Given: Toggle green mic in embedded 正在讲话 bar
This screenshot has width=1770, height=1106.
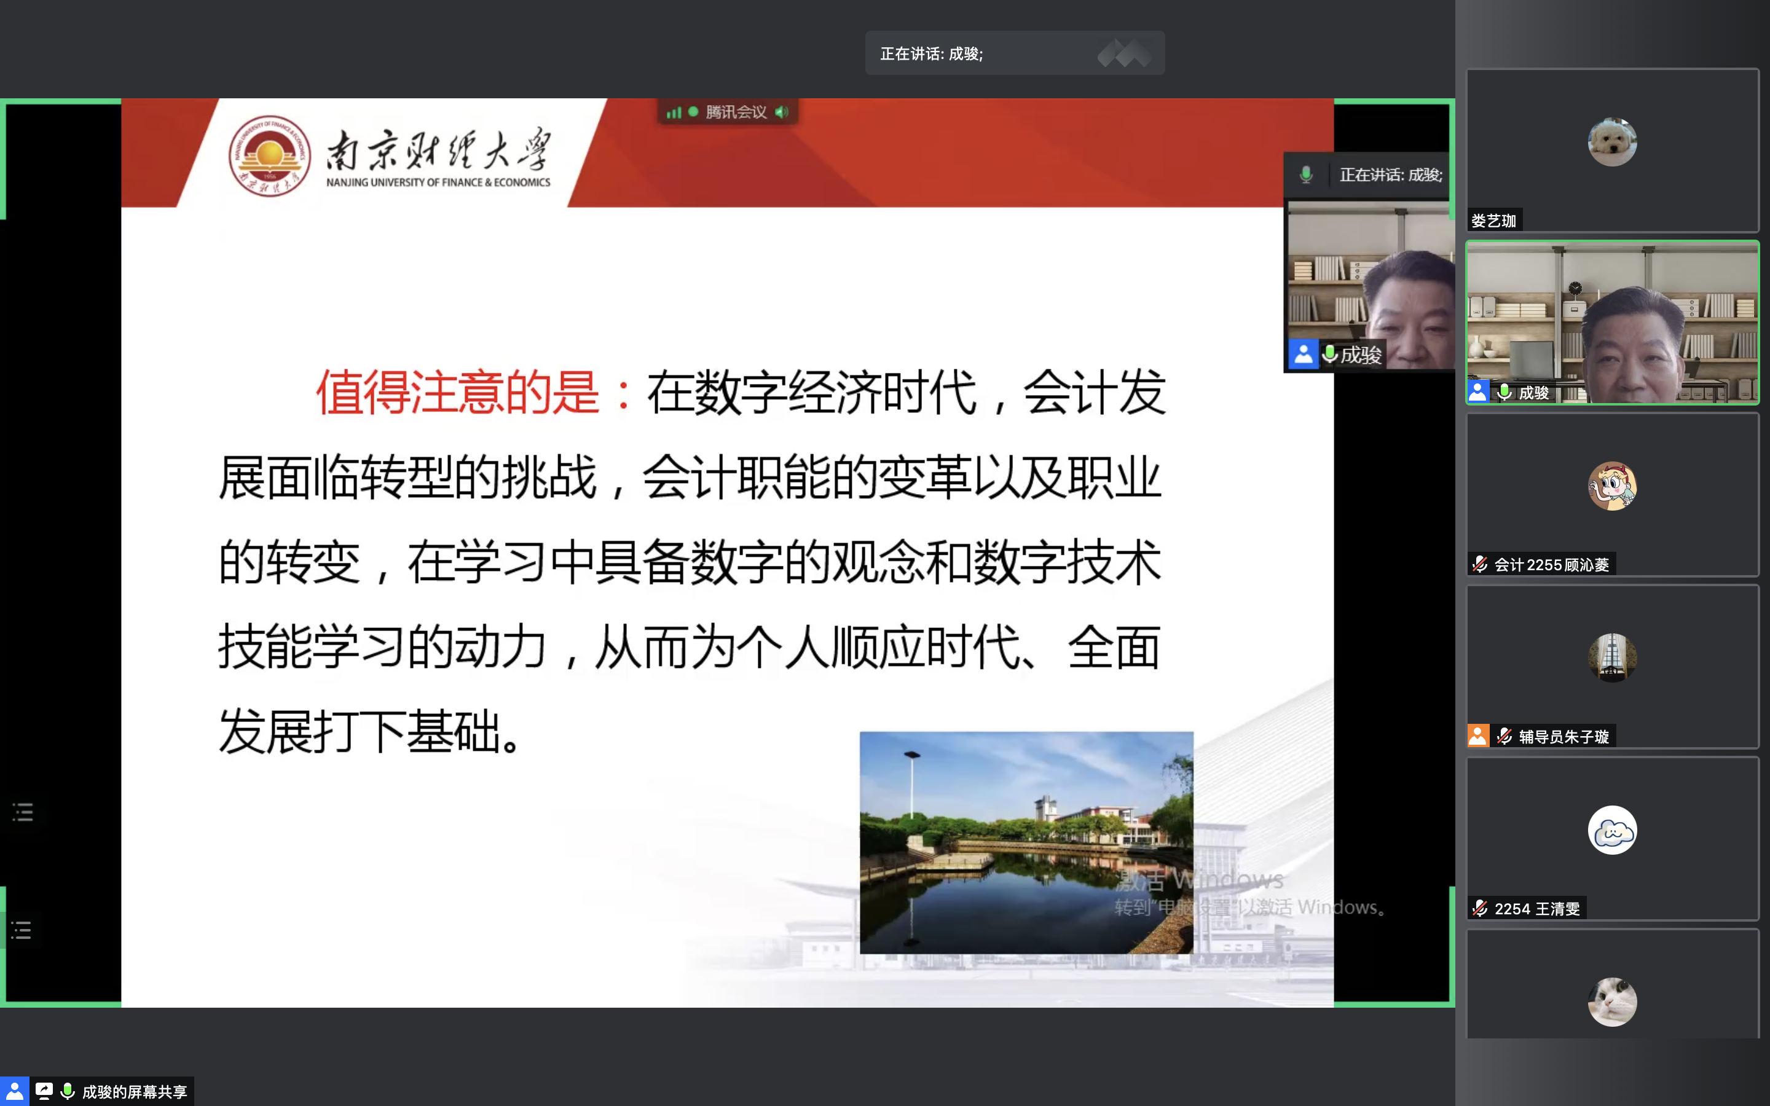Looking at the screenshot, I should tap(1305, 175).
